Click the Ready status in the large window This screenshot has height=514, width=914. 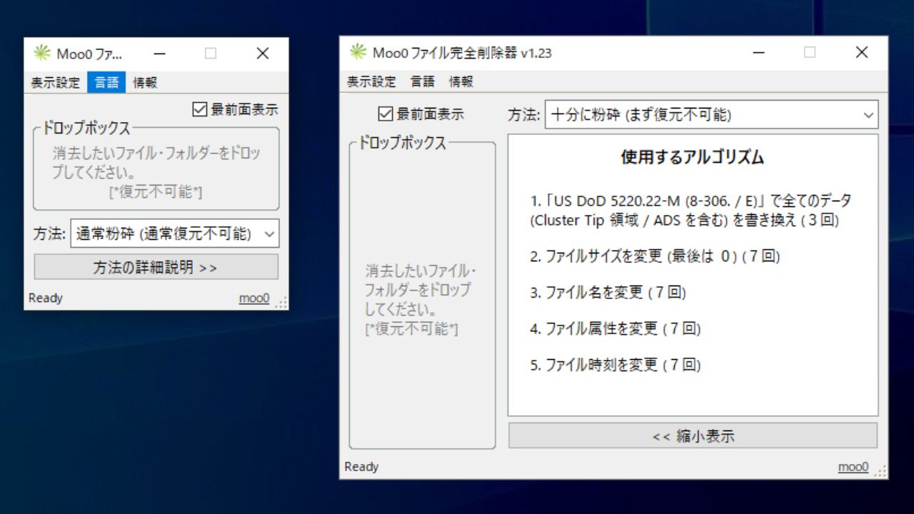tap(361, 467)
